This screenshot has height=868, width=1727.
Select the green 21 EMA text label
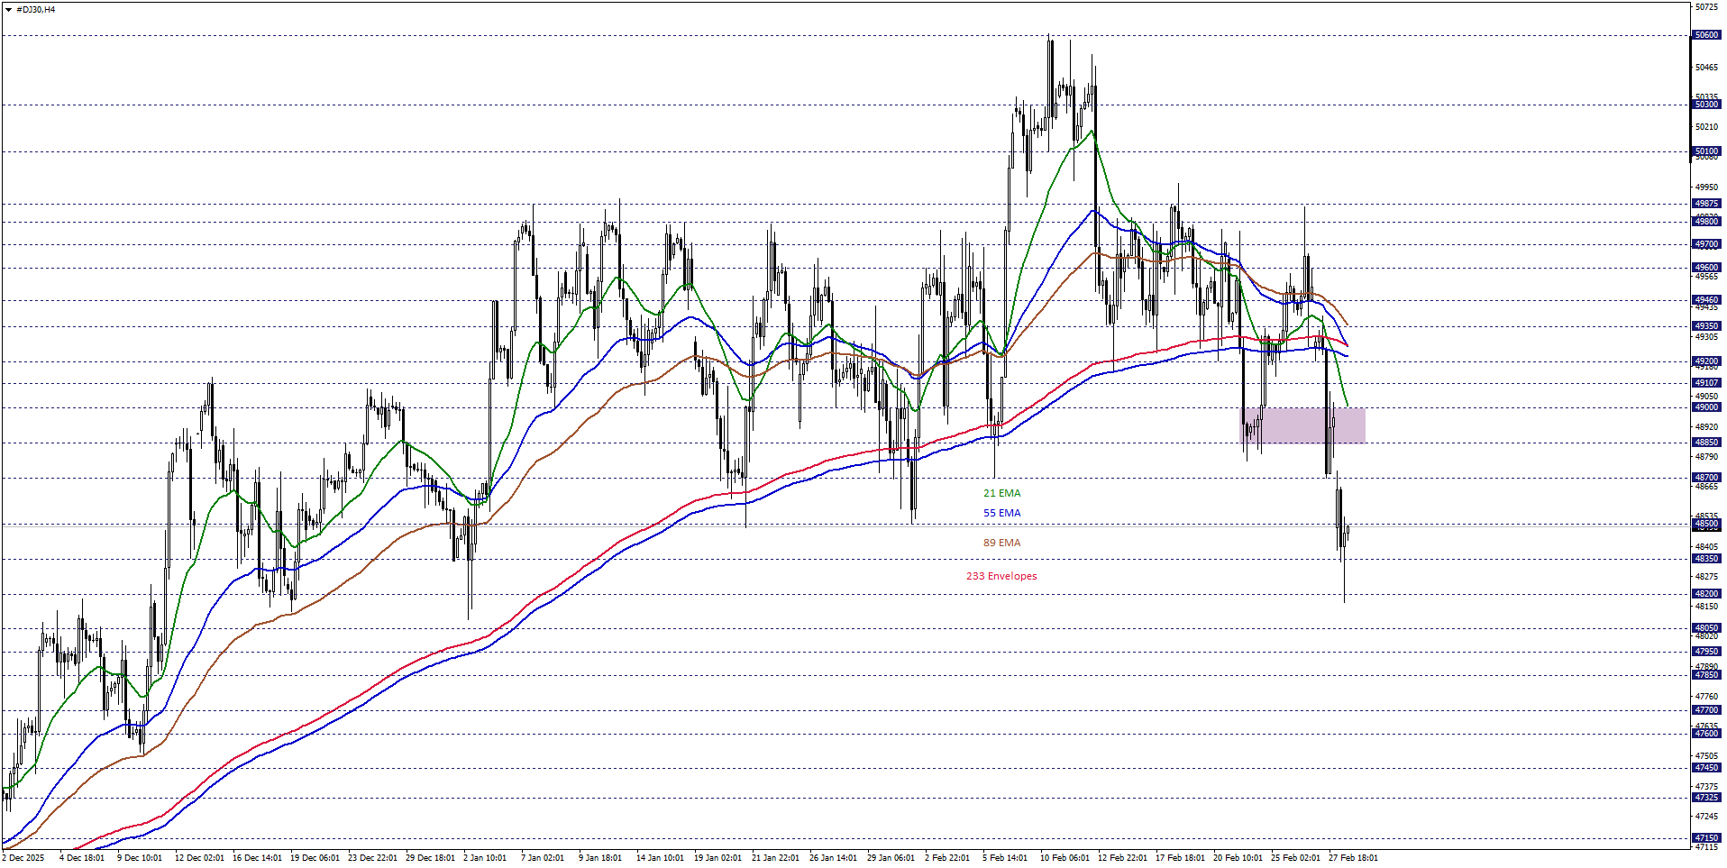coord(1001,493)
